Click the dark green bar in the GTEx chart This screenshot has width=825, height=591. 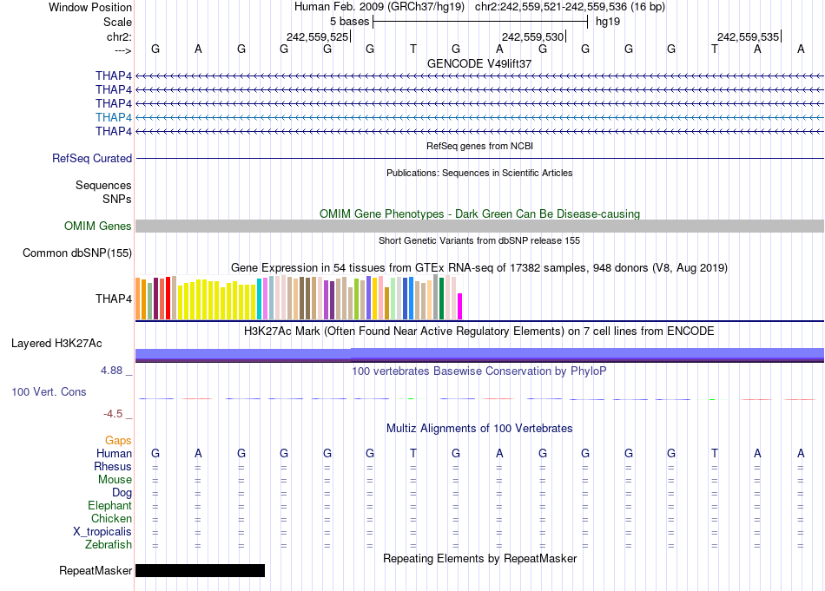(441, 299)
